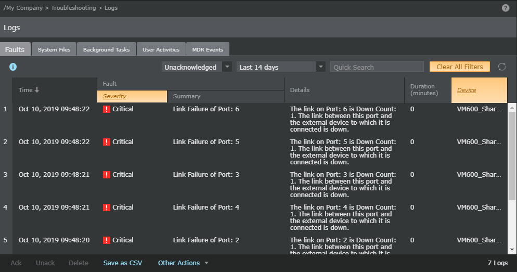The height and width of the screenshot is (272, 517).
Task: Click Critical alert icon for Port 5
Action: click(x=107, y=142)
